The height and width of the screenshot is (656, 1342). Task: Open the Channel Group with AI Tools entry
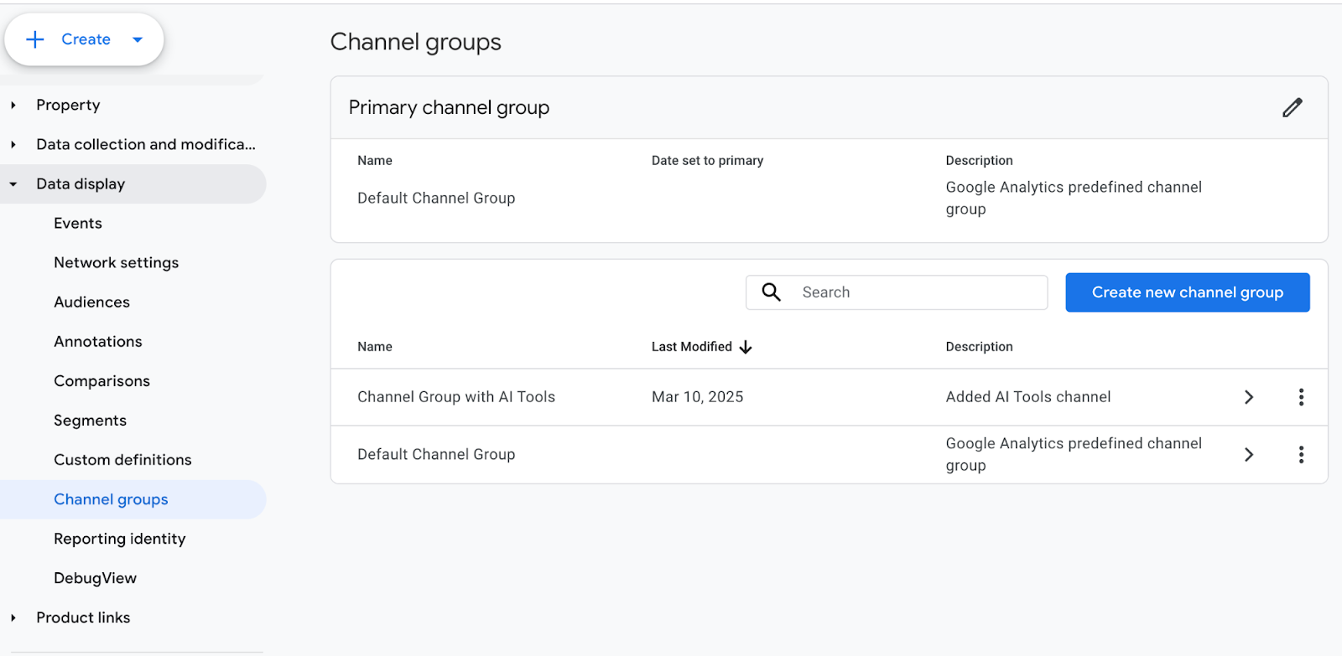[x=456, y=397]
